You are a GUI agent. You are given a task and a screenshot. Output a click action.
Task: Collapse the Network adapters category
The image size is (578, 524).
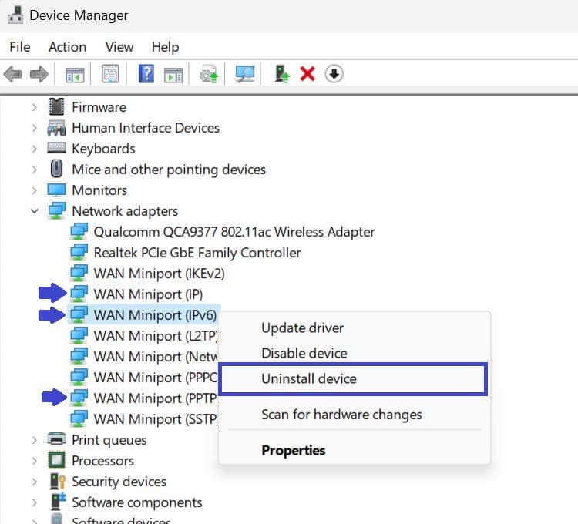coord(35,210)
